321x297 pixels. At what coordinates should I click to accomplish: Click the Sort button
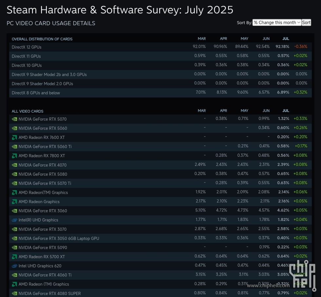tap(306, 23)
